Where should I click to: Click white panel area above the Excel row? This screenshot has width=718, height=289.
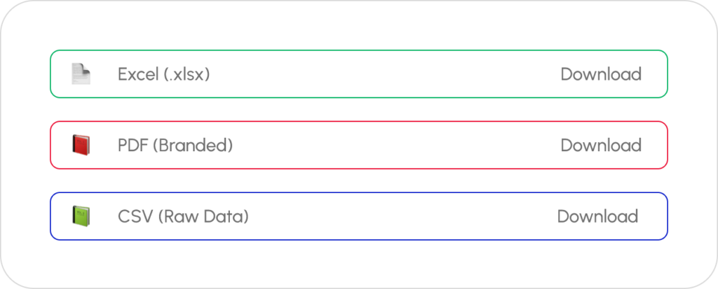click(359, 28)
